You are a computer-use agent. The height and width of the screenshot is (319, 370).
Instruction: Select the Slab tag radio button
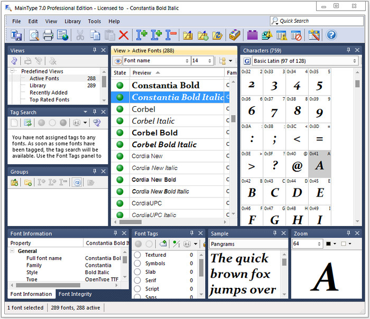(x=137, y=272)
